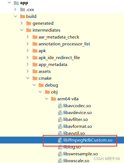This screenshot has width=124, height=163.
Task: Collapse the cmake folder
Action: (28, 78)
